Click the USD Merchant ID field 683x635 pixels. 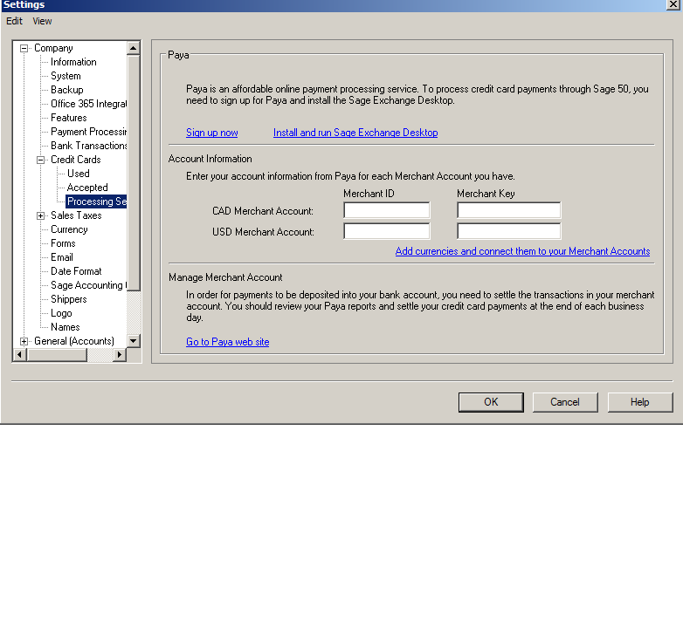tap(387, 231)
